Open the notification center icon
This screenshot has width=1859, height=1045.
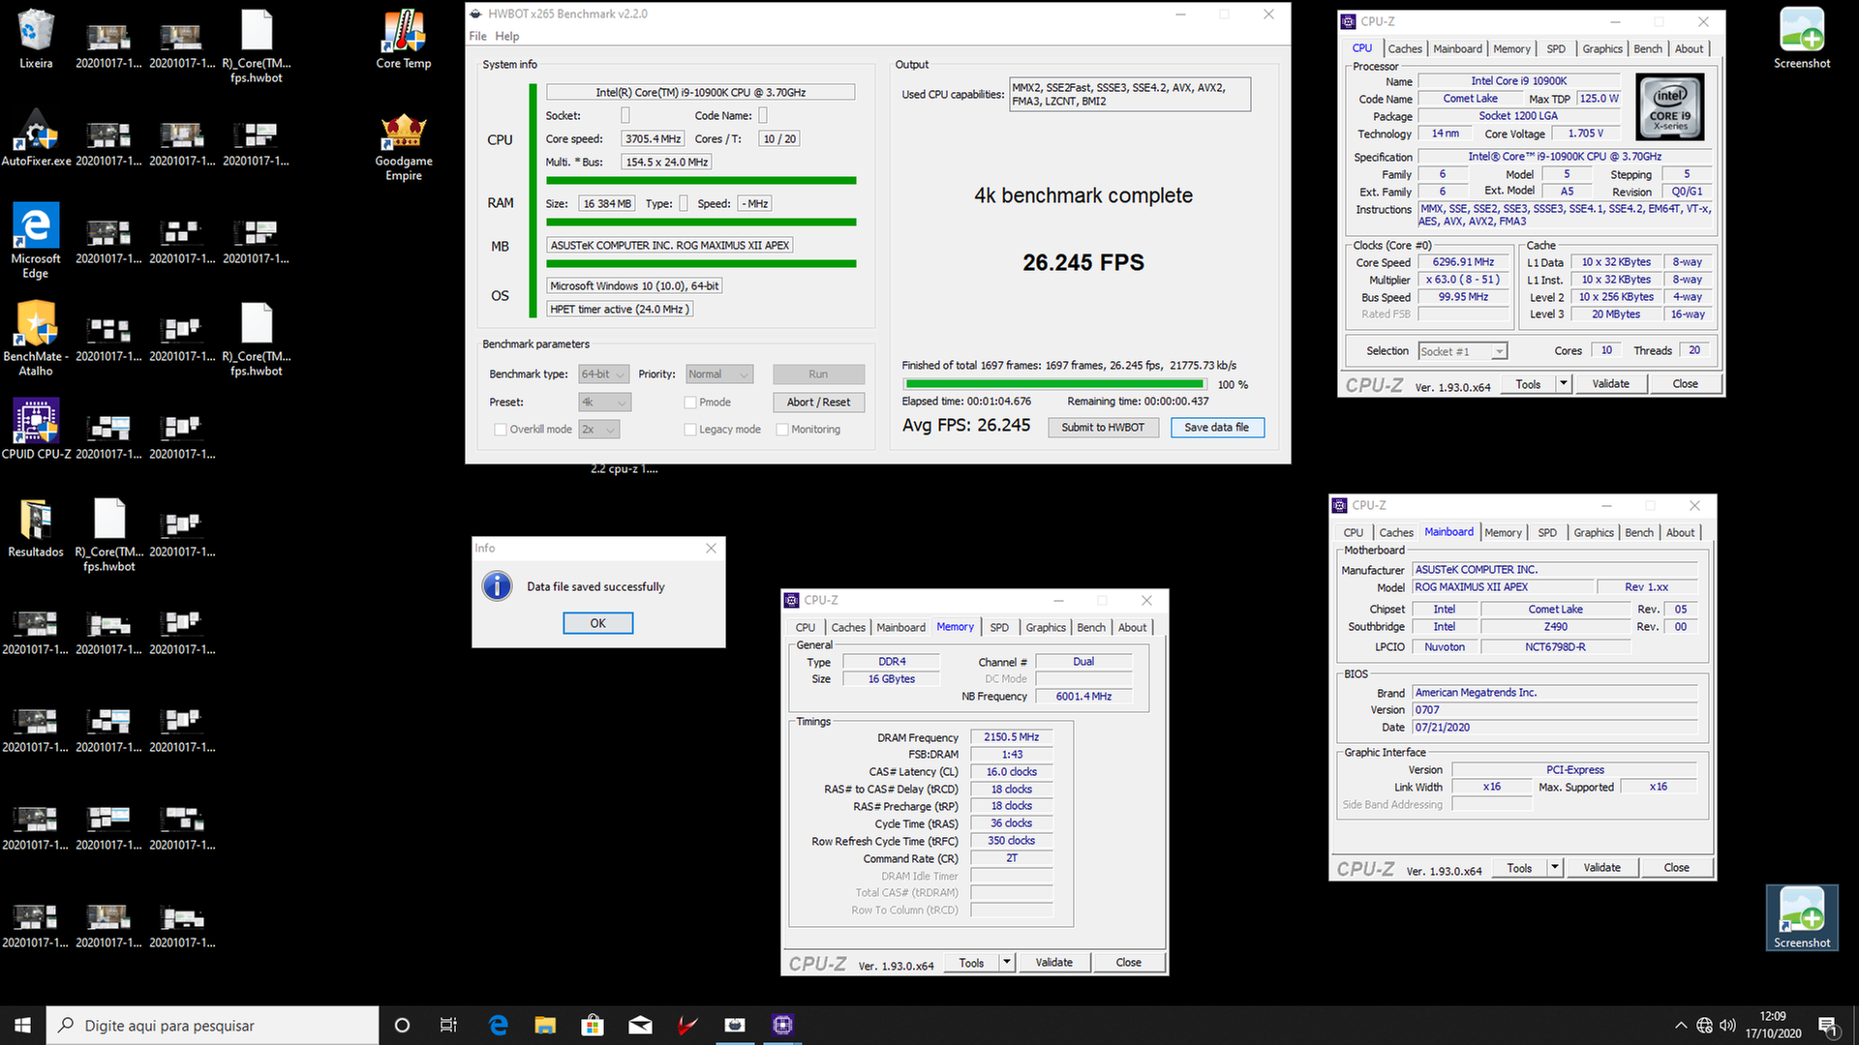click(x=1828, y=1025)
